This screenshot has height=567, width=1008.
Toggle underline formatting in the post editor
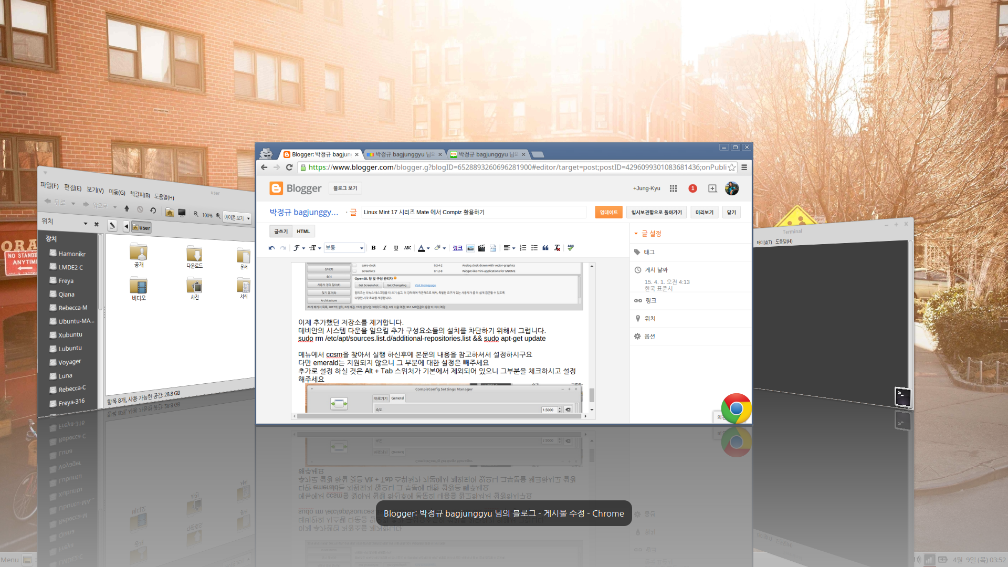tap(396, 248)
